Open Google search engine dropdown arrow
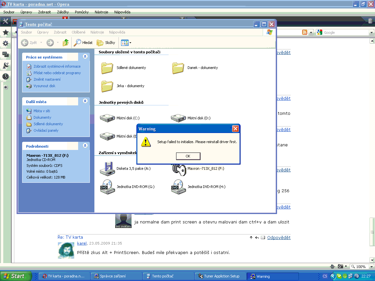The image size is (375, 281). pos(371,33)
